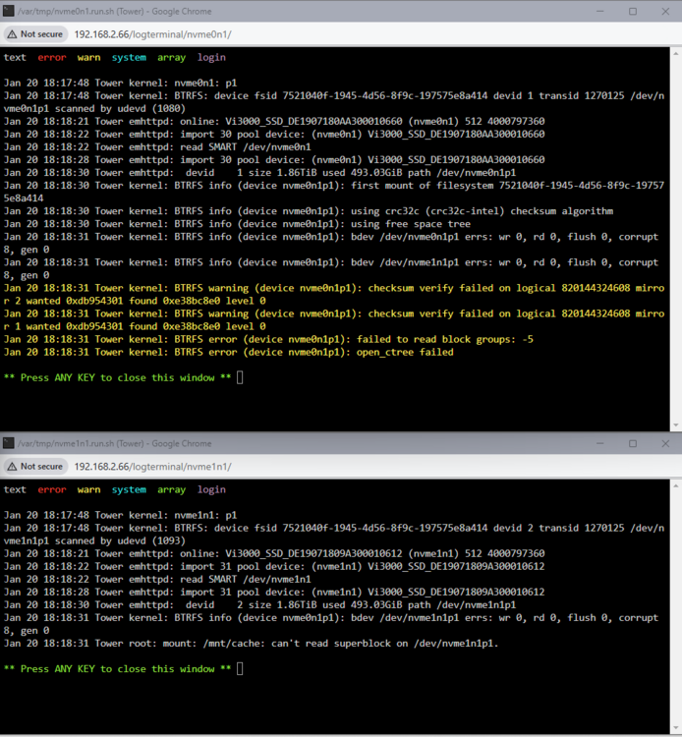Click 'failed to read block groups: -5' line
This screenshot has width=682, height=737.
tap(268, 339)
